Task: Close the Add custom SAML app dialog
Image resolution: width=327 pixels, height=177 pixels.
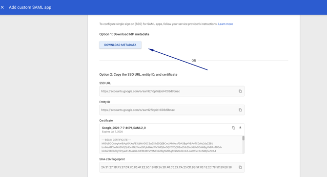Action: (2, 7)
